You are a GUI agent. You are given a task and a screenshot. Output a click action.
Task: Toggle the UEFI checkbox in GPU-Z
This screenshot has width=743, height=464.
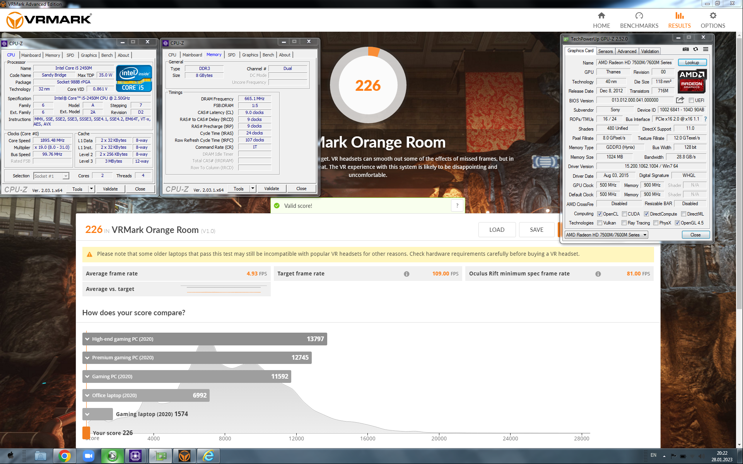point(691,100)
